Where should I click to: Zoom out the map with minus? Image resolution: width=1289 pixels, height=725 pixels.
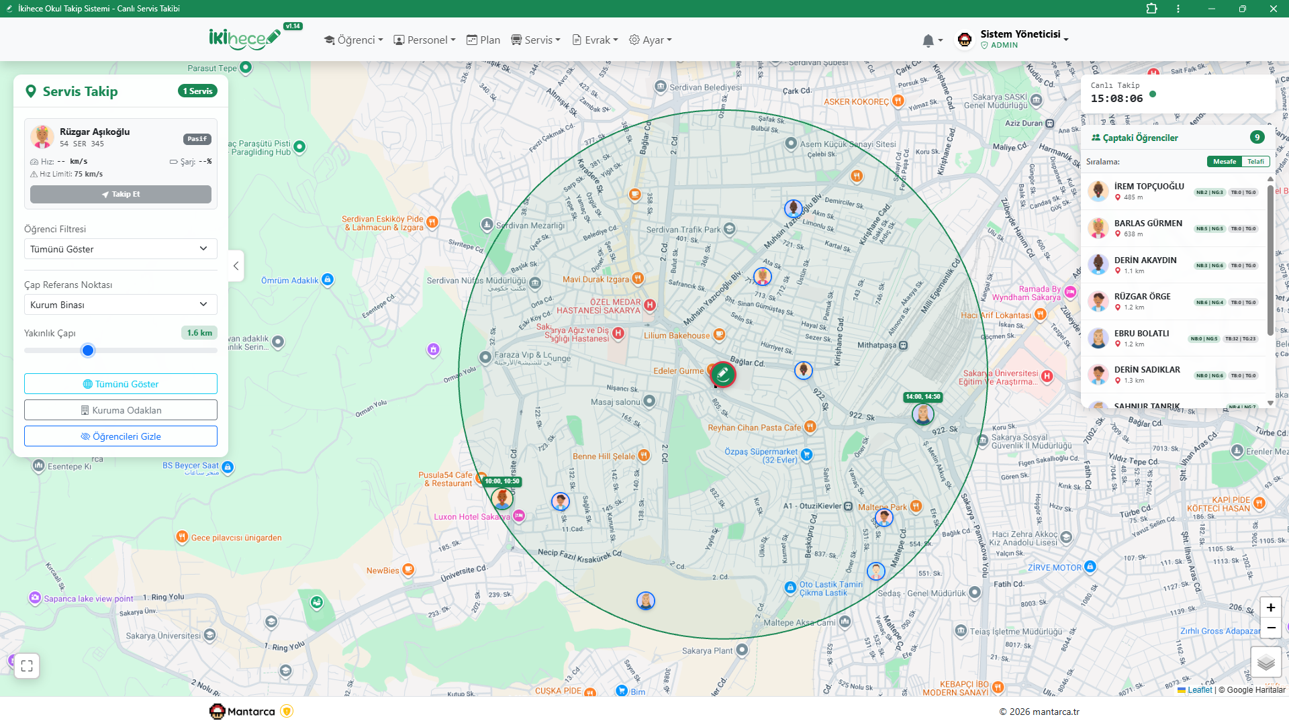[x=1271, y=628]
